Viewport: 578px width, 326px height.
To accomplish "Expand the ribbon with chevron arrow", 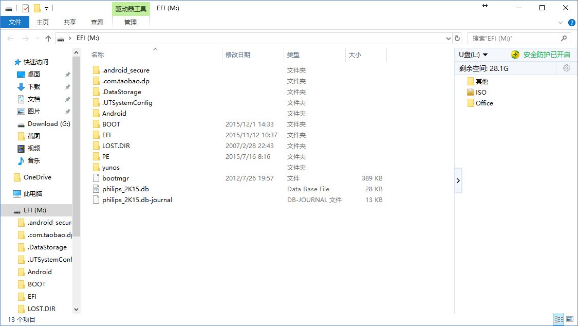I will (561, 23).
